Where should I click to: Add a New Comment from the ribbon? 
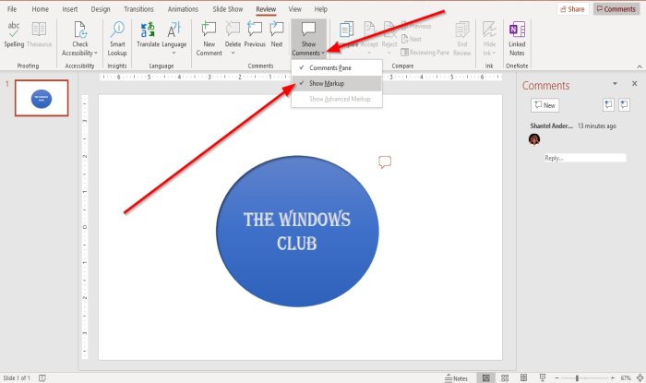tap(209, 39)
